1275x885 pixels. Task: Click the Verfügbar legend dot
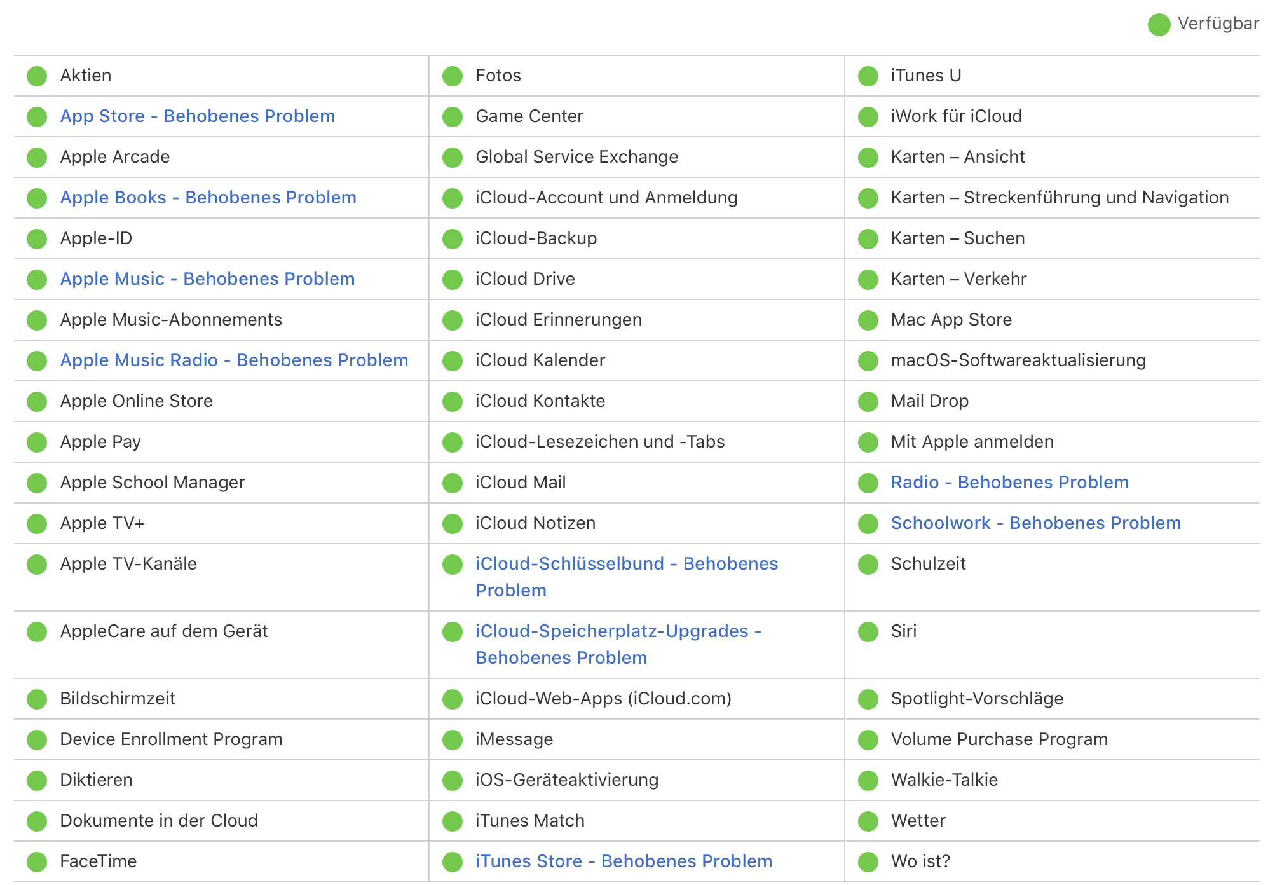(x=1159, y=25)
